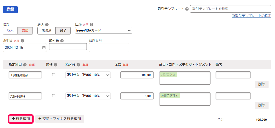Open calendar icon in 発生日 field

44,48
